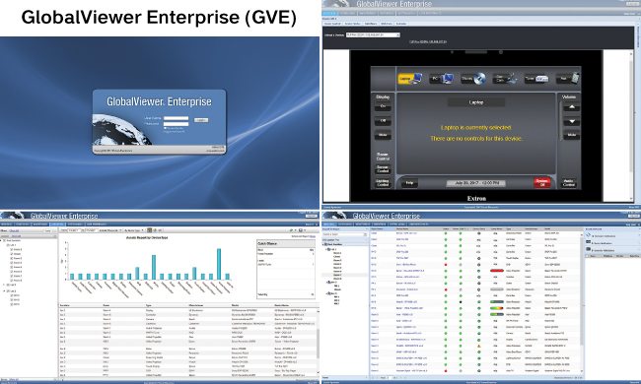
Task: Select the PC source icon on the touchpanel
Action: (442, 79)
